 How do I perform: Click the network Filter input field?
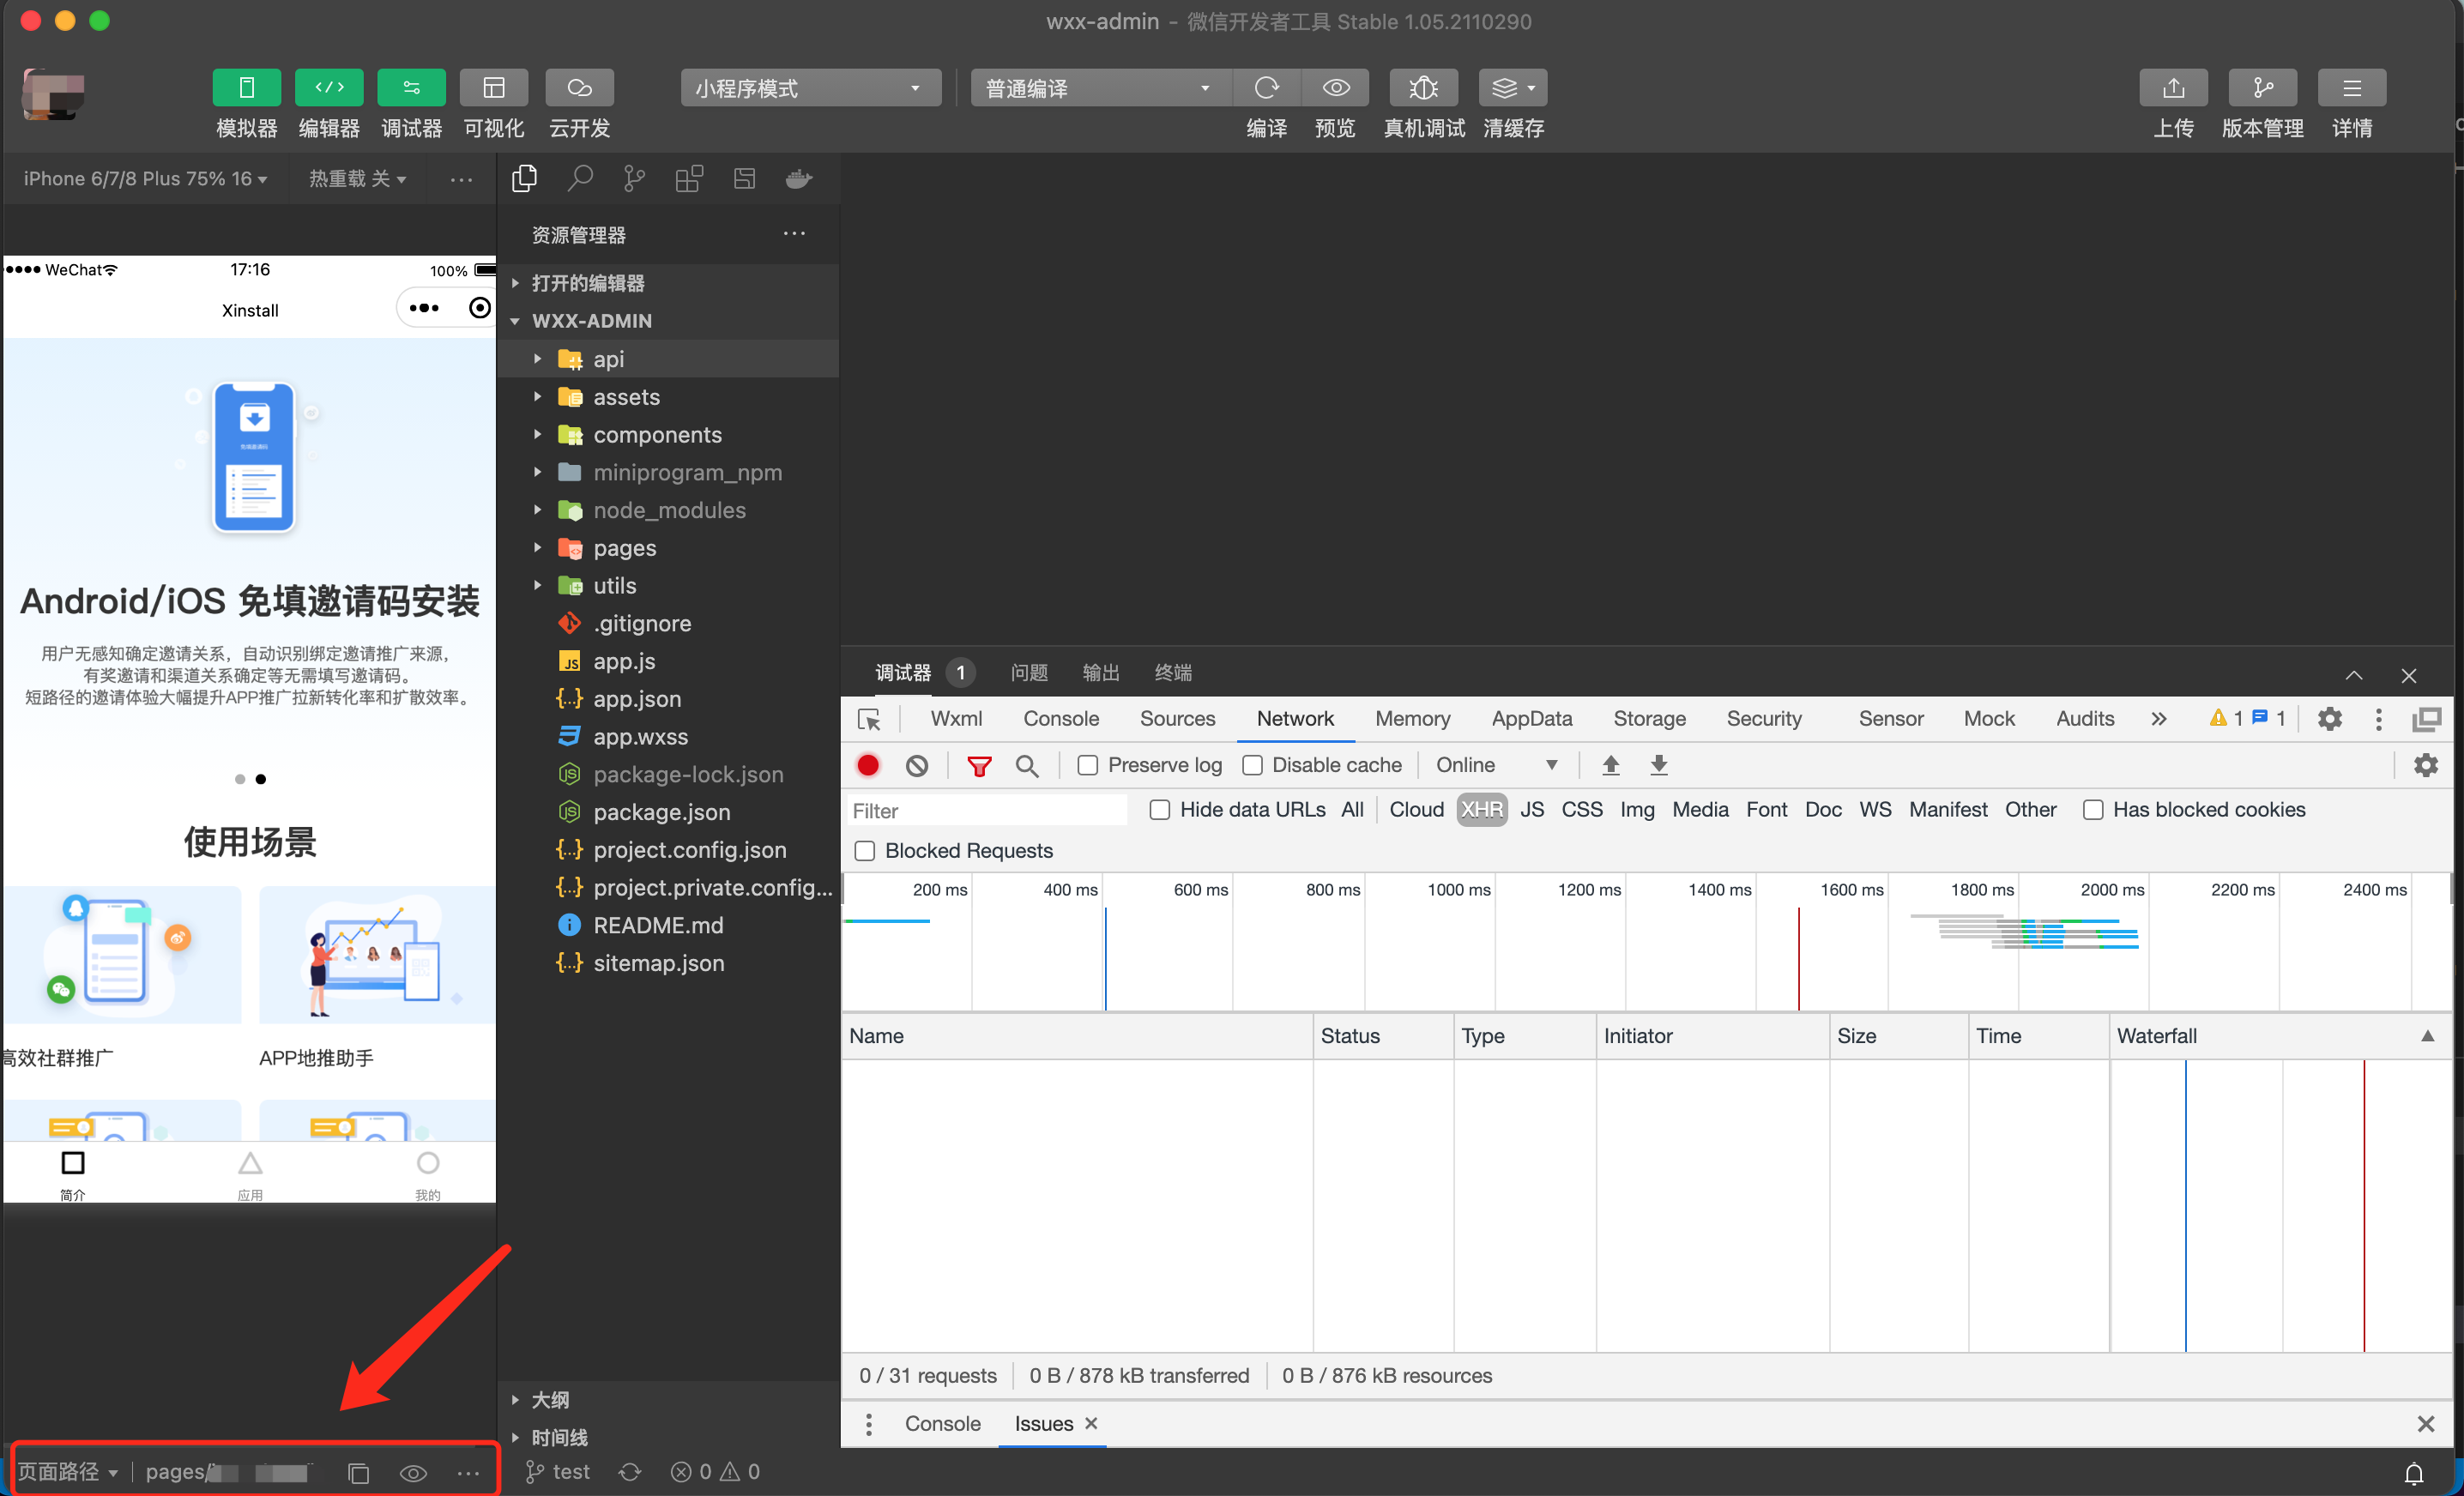[986, 810]
